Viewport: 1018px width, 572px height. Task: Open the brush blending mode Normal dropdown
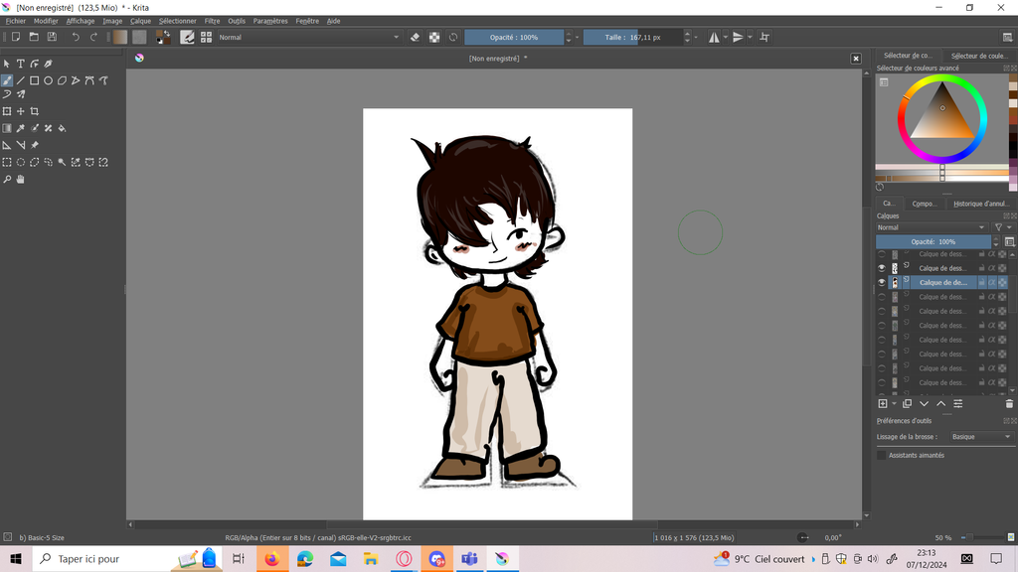[303, 37]
